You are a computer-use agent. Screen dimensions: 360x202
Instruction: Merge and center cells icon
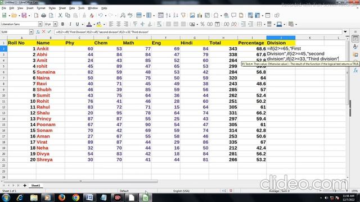[168, 24]
